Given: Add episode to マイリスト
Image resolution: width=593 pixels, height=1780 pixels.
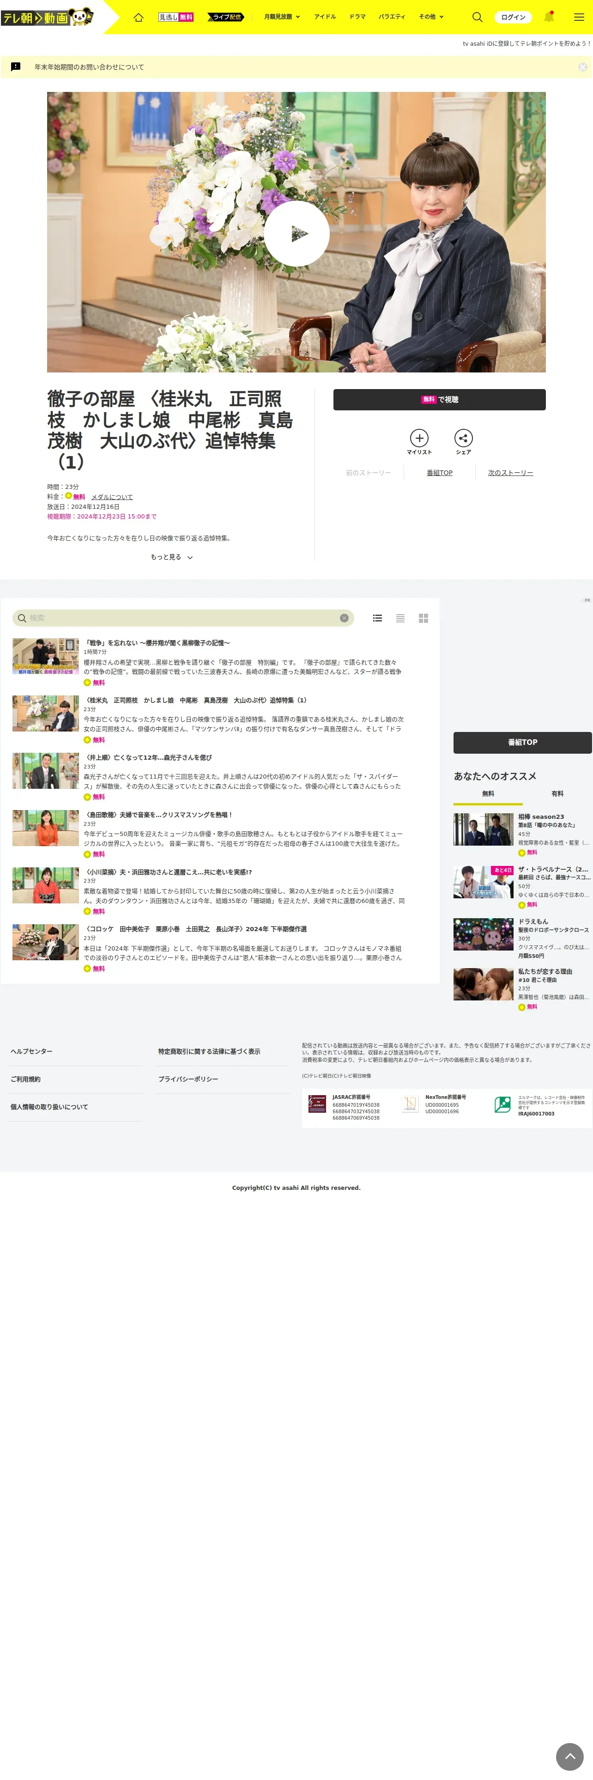Looking at the screenshot, I should coord(419,442).
